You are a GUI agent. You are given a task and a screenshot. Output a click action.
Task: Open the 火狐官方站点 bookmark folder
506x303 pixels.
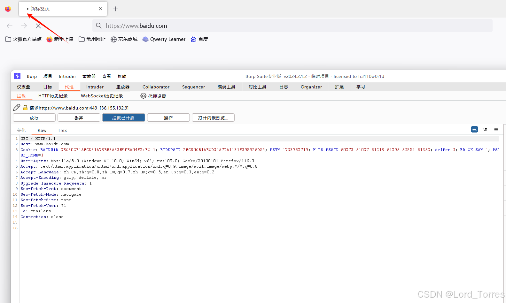pyautogui.click(x=24, y=39)
